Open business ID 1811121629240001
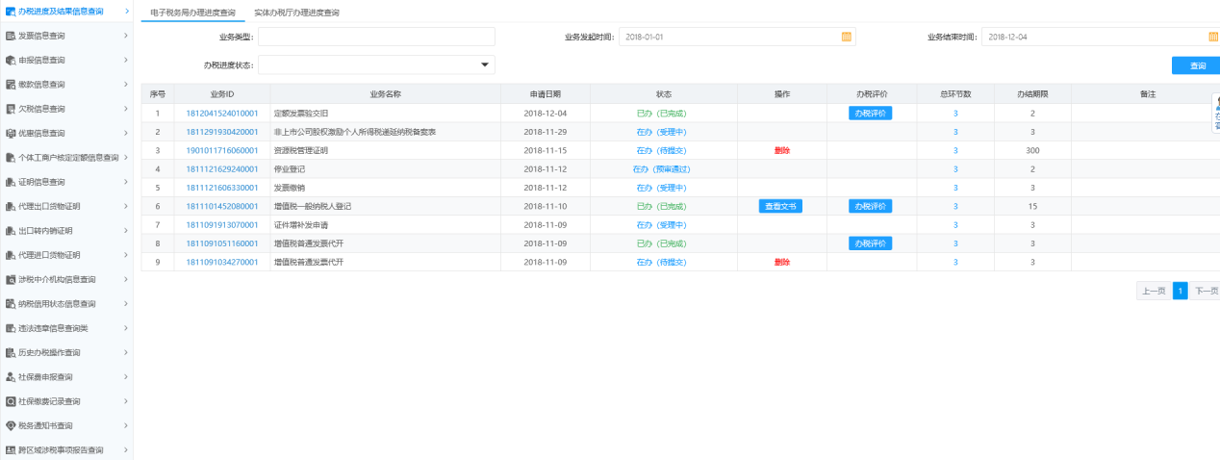1220x460 pixels. pyautogui.click(x=222, y=168)
